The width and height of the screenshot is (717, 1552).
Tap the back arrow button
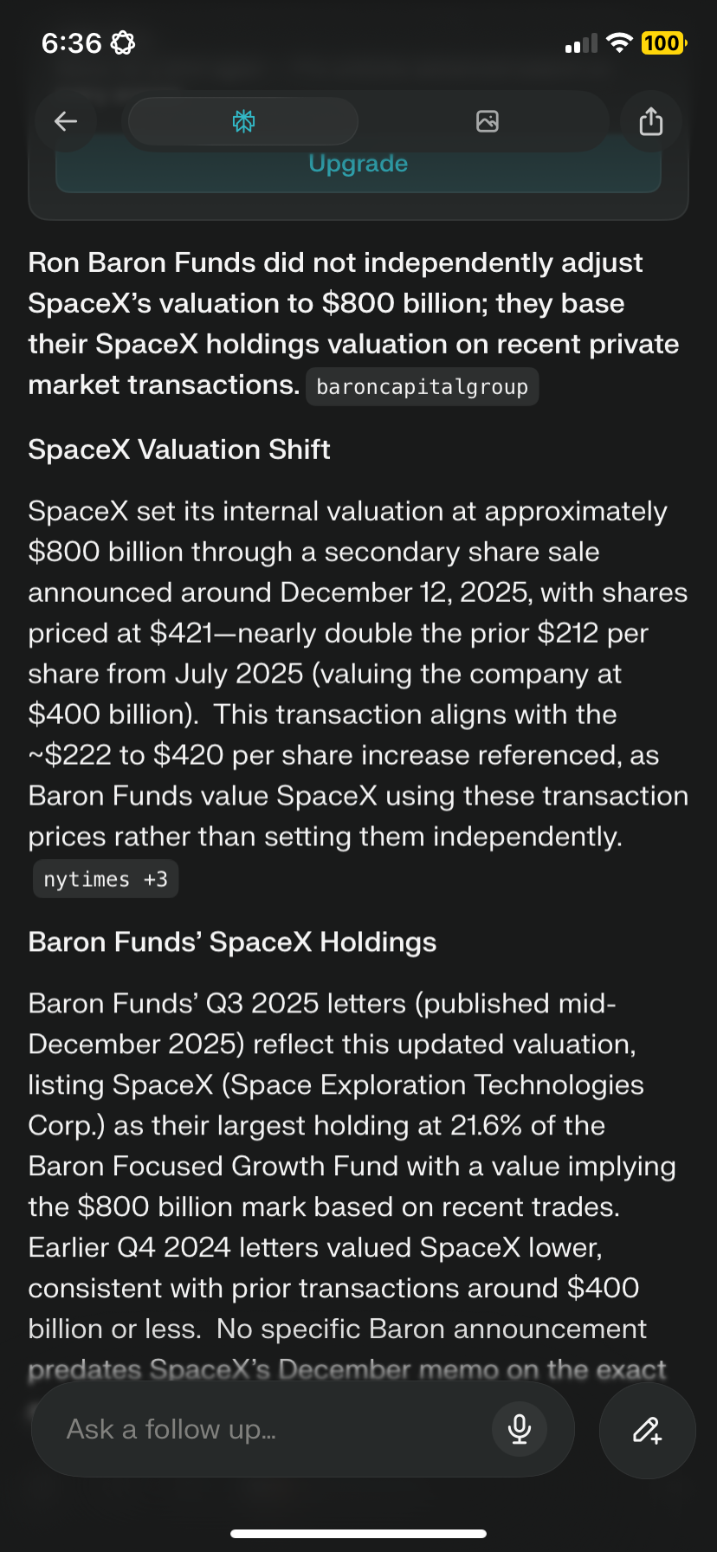(66, 121)
